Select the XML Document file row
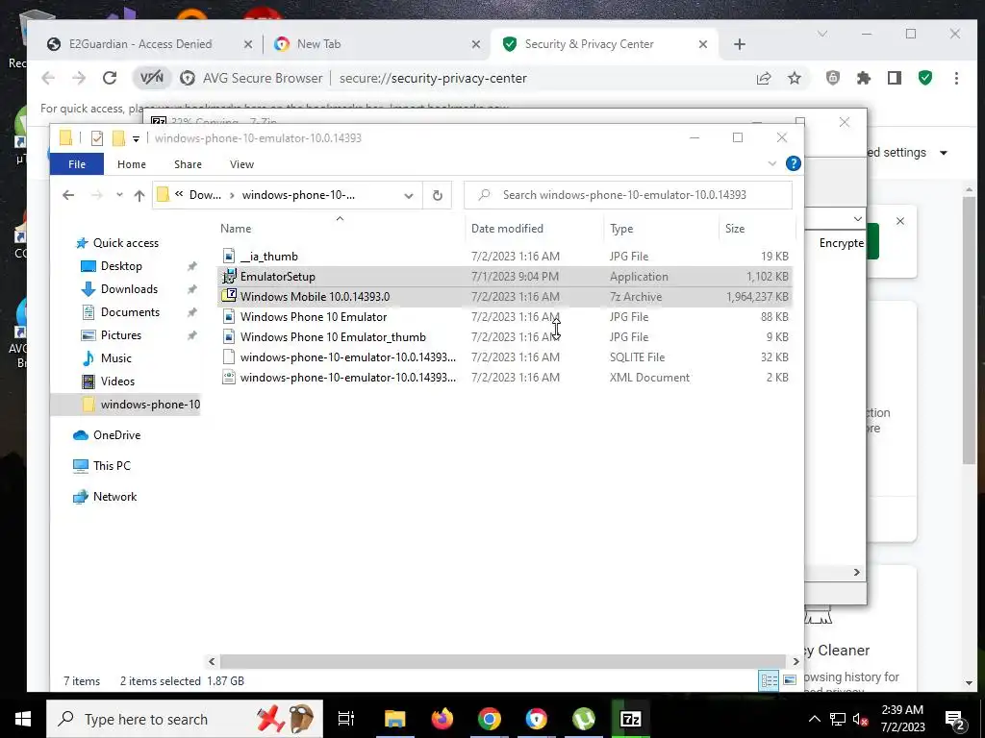Viewport: 985px width, 738px height. 504,377
